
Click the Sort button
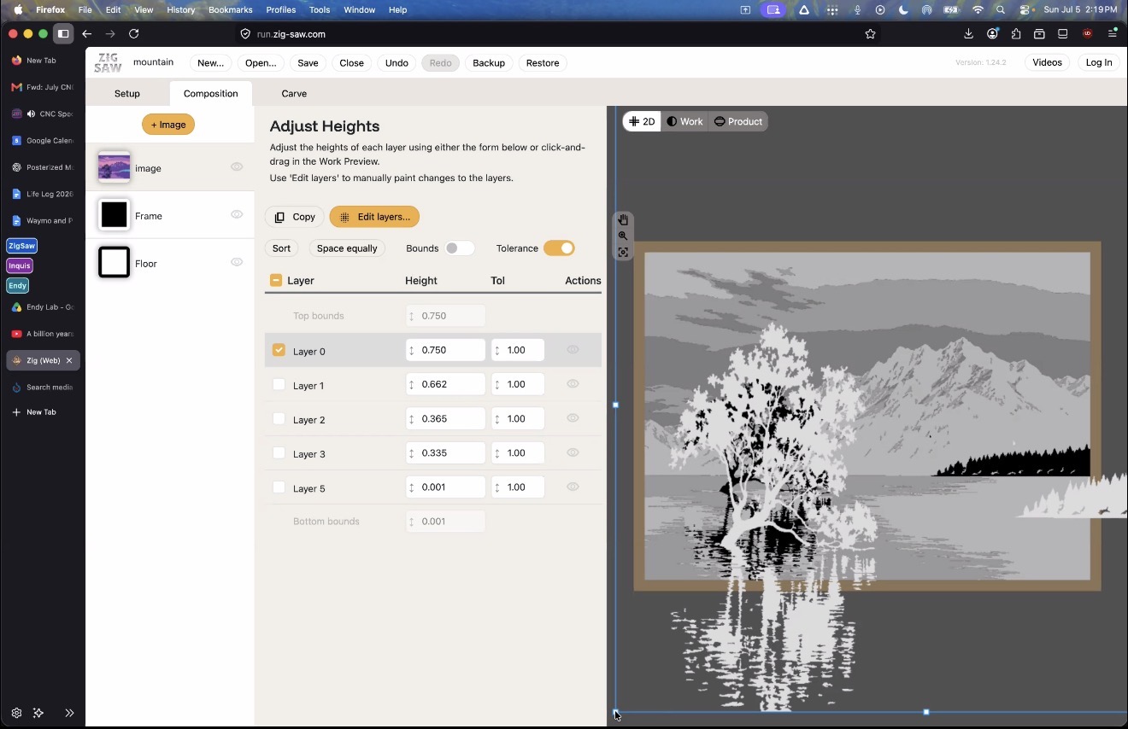[x=281, y=248]
